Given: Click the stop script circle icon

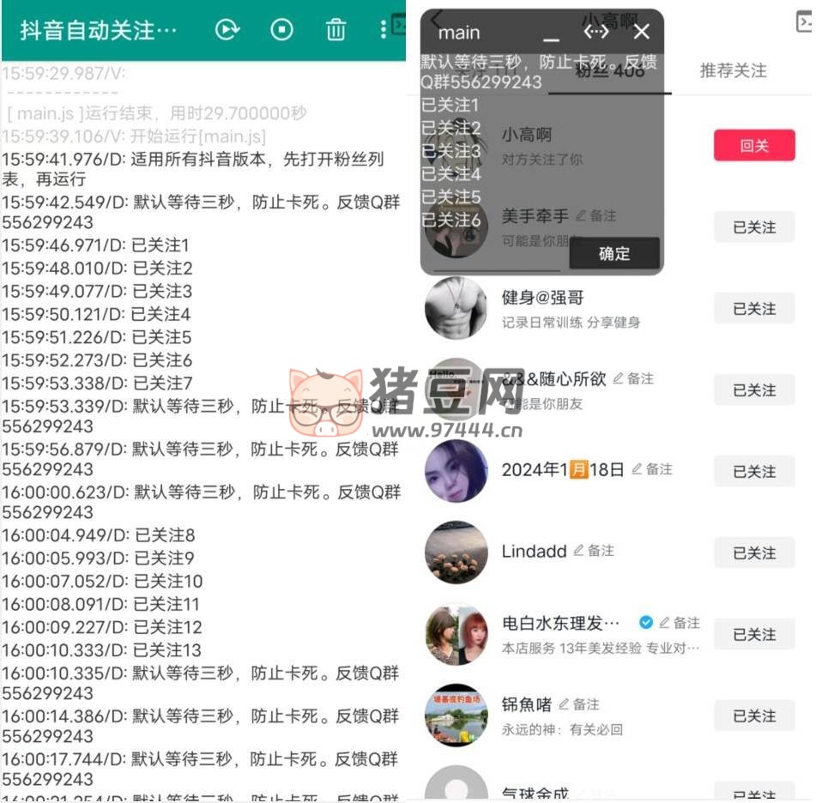Looking at the screenshot, I should [281, 30].
